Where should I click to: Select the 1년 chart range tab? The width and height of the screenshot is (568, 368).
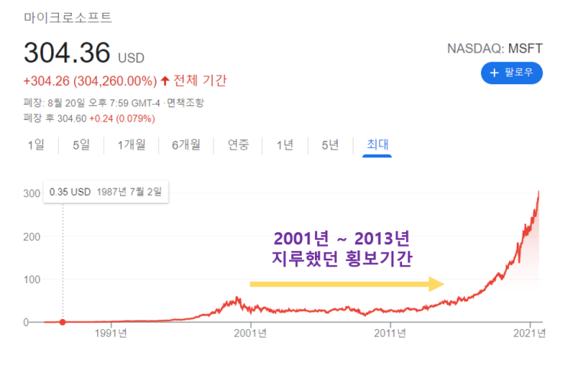pyautogui.click(x=284, y=145)
